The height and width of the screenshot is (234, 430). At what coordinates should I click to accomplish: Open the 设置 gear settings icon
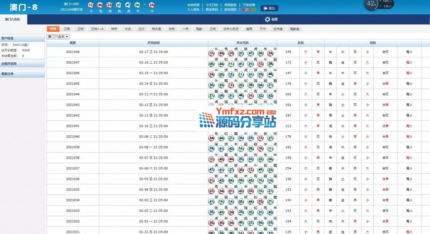pos(267,19)
